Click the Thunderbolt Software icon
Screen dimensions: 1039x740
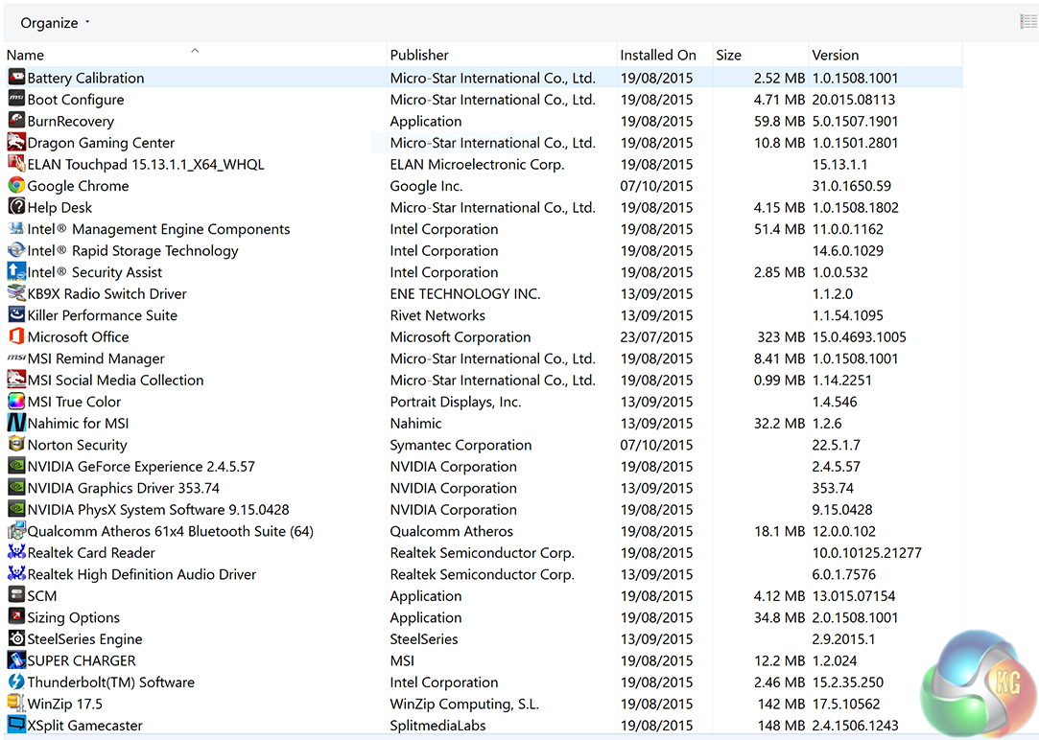[x=16, y=682]
